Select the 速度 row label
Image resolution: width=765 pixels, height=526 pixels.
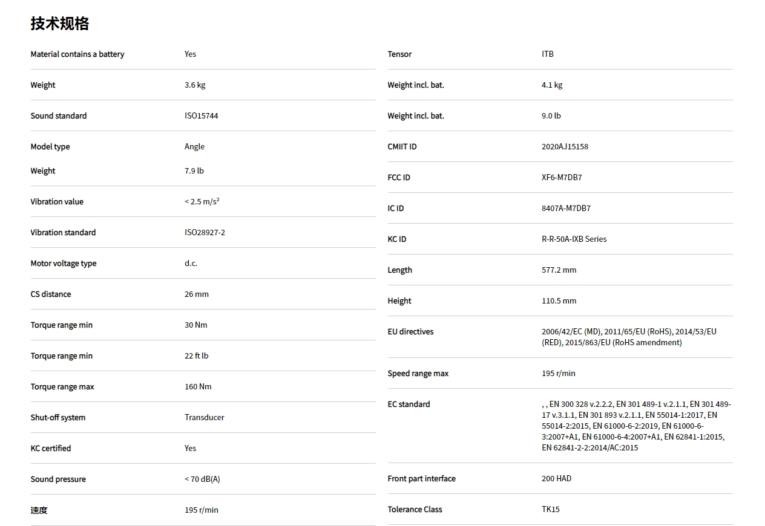39,510
